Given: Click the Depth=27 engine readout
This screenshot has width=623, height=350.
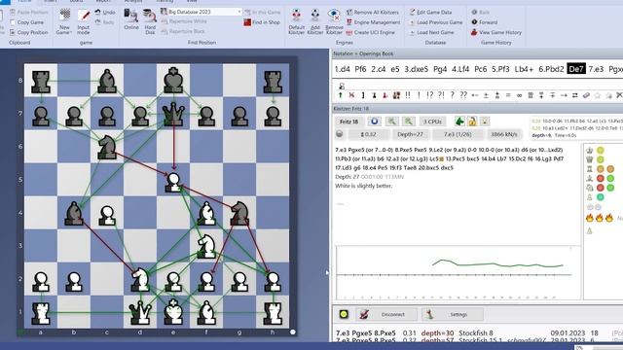Looking at the screenshot, I should tap(410, 134).
